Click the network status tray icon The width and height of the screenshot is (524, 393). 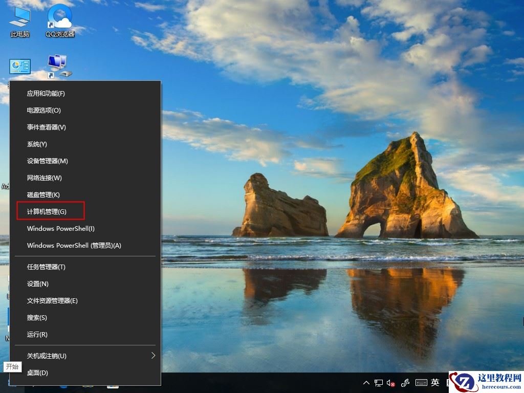(378, 383)
